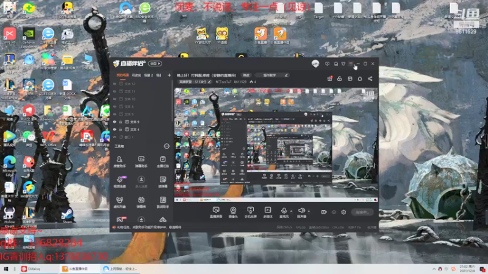This screenshot has width=488, height=274.
Task: Add a new scene with plus button
Action: 169,75
